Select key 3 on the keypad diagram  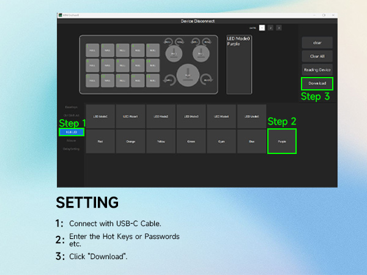click(x=122, y=50)
